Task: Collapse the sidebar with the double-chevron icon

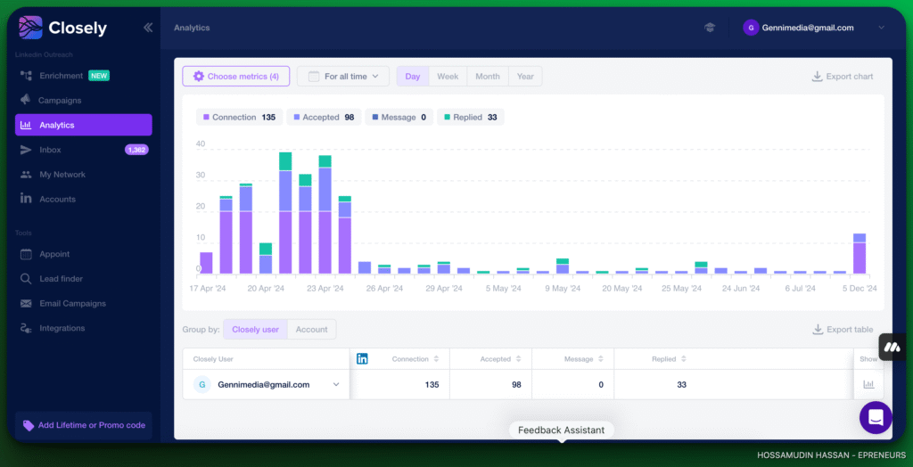Action: click(148, 28)
